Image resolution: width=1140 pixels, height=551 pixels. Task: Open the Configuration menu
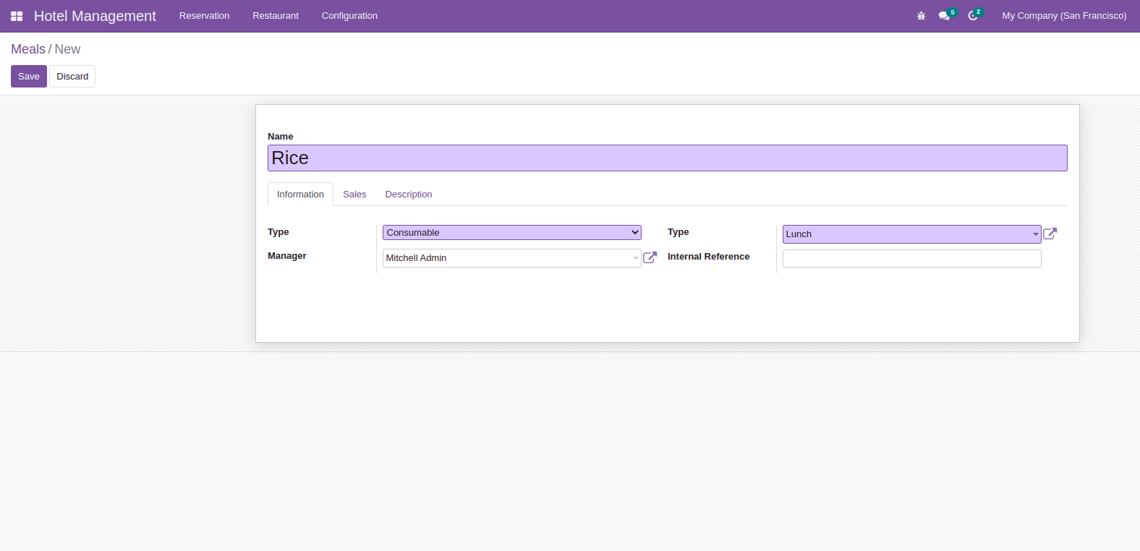click(349, 16)
